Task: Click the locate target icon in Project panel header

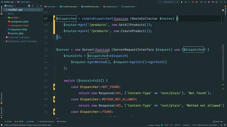Action: [29, 6]
